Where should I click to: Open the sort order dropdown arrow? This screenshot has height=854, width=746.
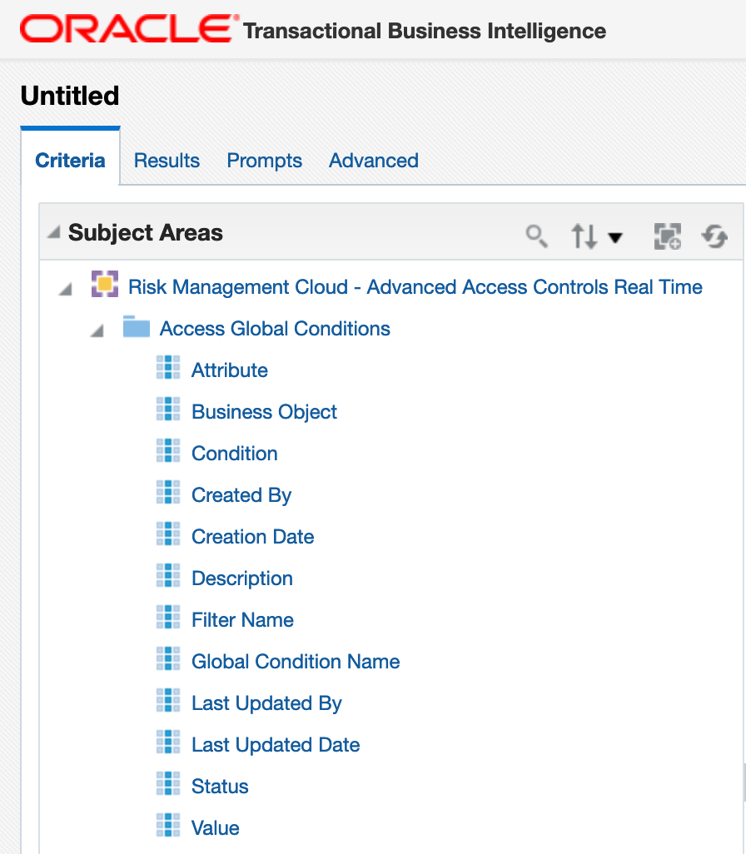click(x=615, y=237)
